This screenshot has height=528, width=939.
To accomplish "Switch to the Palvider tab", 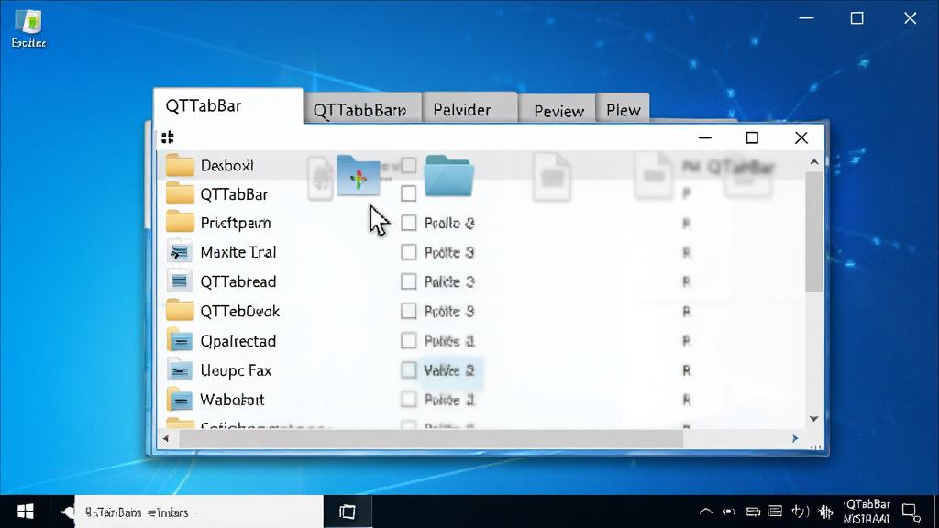I will 469,110.
